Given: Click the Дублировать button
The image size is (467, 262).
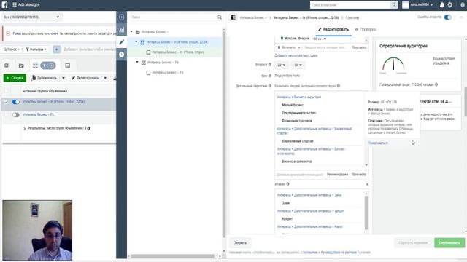Looking at the screenshot, I should click(45, 78).
